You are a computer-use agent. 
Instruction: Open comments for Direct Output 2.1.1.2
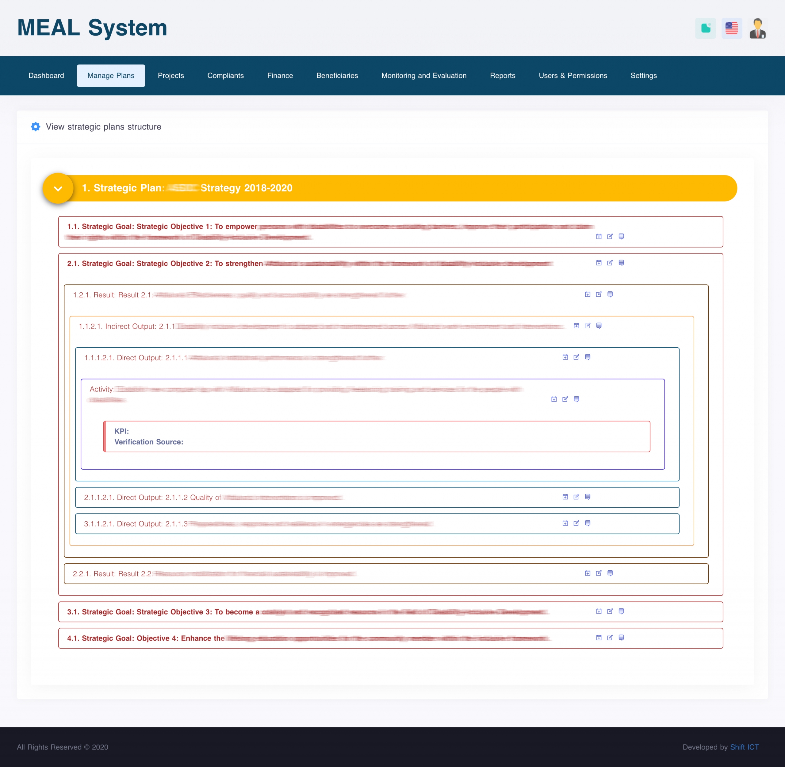587,497
